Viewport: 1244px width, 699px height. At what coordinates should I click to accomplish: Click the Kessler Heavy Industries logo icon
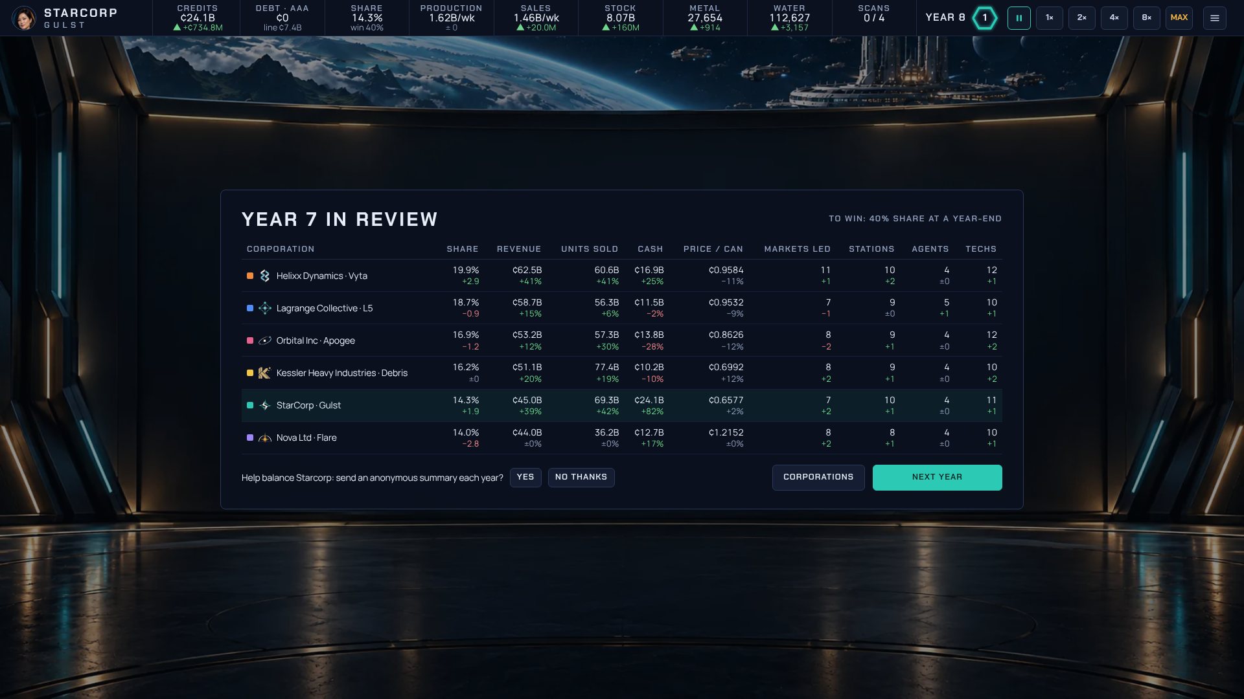pyautogui.click(x=264, y=373)
